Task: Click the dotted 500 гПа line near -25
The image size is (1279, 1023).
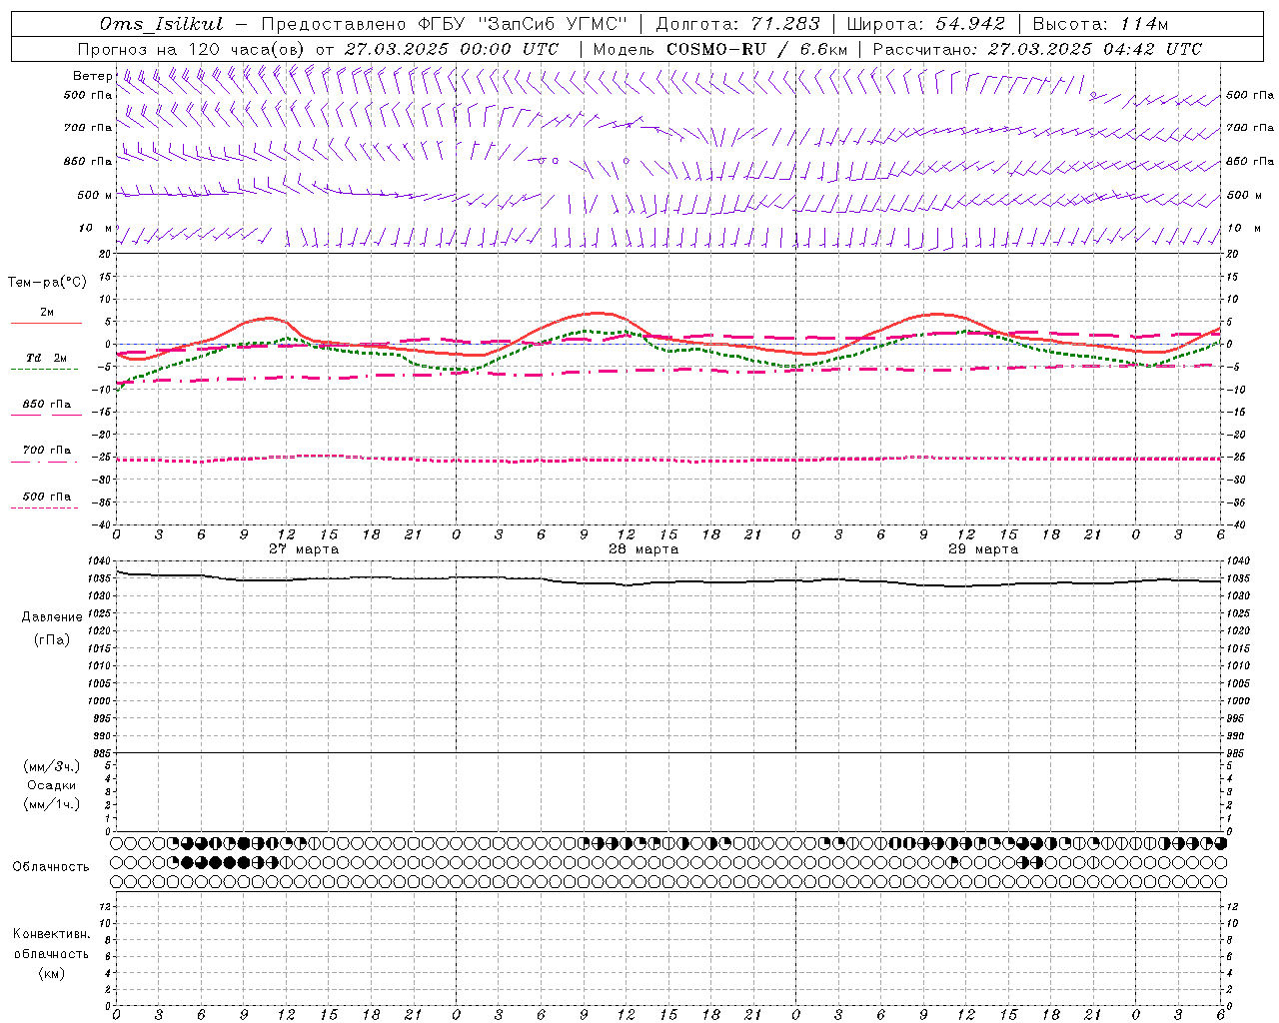Action: point(669,459)
